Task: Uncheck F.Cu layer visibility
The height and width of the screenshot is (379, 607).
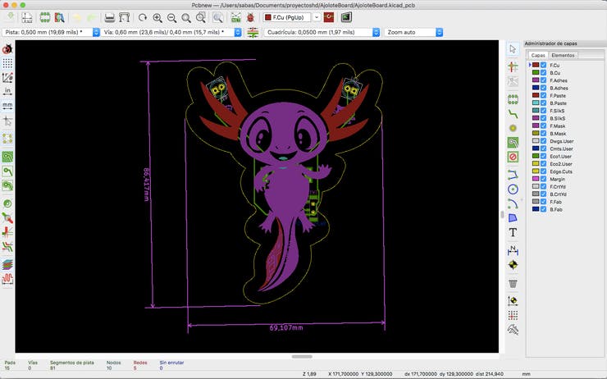Action: pos(544,65)
